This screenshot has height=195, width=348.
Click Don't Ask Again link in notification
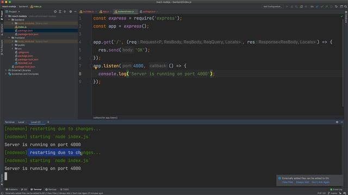coord(320,182)
